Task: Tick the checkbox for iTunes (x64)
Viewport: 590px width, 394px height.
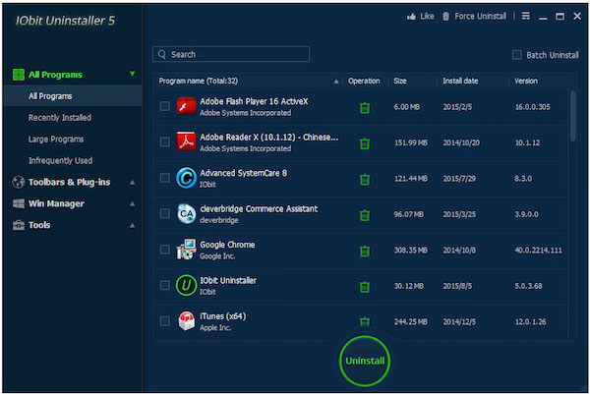Action: [x=165, y=321]
